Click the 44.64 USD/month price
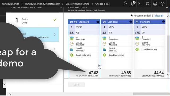Screen dimensions: 170x96 (159, 73)
